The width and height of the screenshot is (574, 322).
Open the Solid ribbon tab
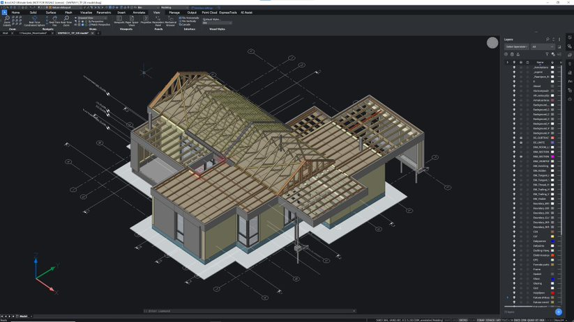tap(33, 13)
